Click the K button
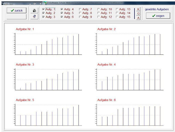Screen dimensions: 175x132 138,9
